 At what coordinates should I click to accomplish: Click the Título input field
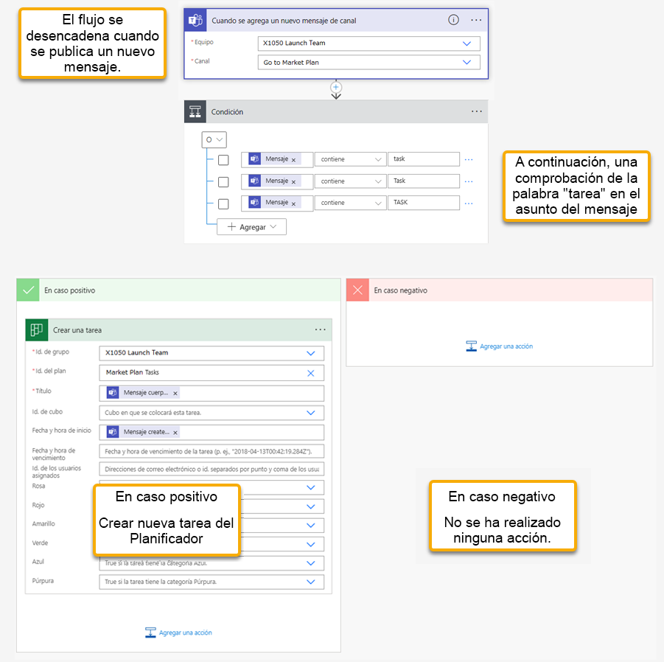212,393
